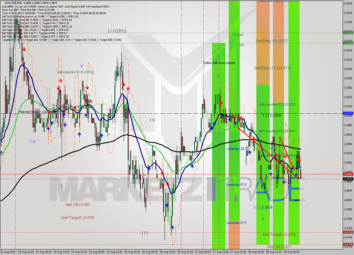Screen dimensions: 354x255
Task: Select 'Sell correction 61.8 | 0.4976' label
Action: coord(277,131)
